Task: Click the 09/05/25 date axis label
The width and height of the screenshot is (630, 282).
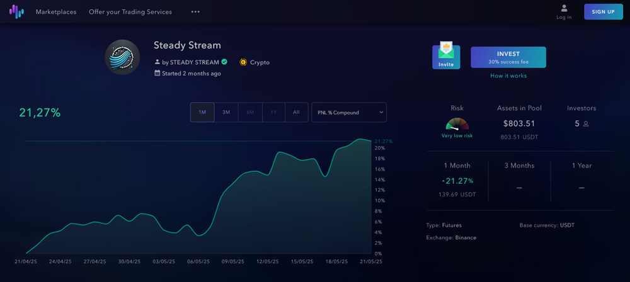Action: point(233,261)
